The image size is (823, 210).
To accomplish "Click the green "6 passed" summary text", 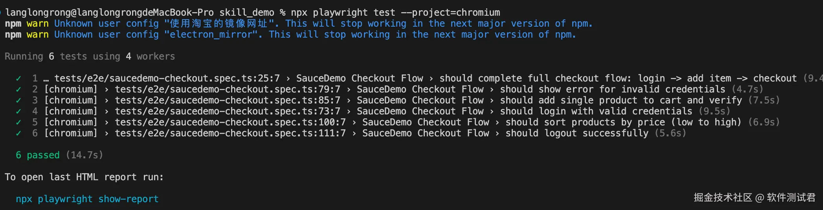I will coord(38,155).
